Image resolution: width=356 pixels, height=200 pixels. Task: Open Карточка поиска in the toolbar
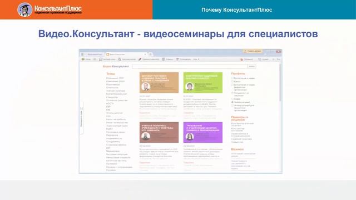[127, 59]
